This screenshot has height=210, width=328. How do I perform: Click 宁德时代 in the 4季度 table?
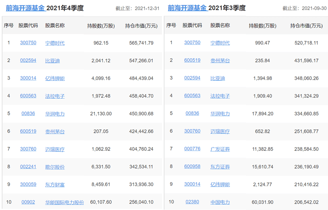pos(55,43)
